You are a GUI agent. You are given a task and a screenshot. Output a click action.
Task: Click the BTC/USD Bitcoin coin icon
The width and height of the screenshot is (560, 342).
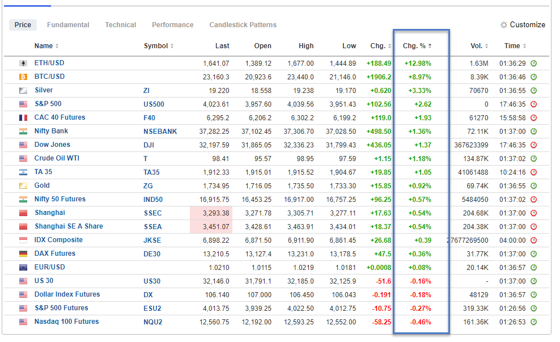[23, 77]
